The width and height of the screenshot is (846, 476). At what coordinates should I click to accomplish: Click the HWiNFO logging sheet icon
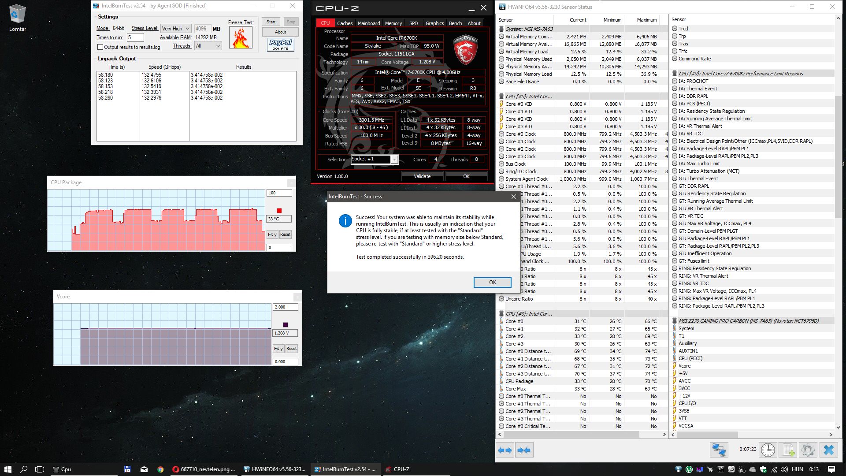[787, 450]
